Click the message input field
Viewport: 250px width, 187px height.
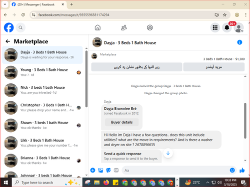pos(176,170)
